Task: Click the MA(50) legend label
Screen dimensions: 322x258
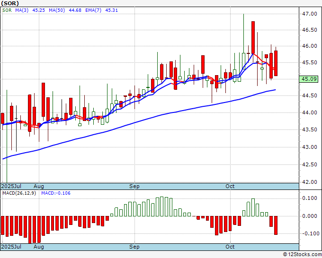Action: [x=57, y=10]
